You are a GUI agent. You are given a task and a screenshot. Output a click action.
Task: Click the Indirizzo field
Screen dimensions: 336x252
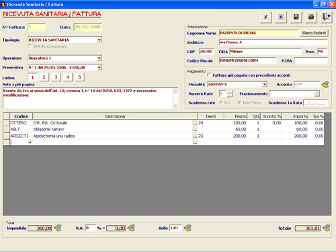(x=274, y=42)
